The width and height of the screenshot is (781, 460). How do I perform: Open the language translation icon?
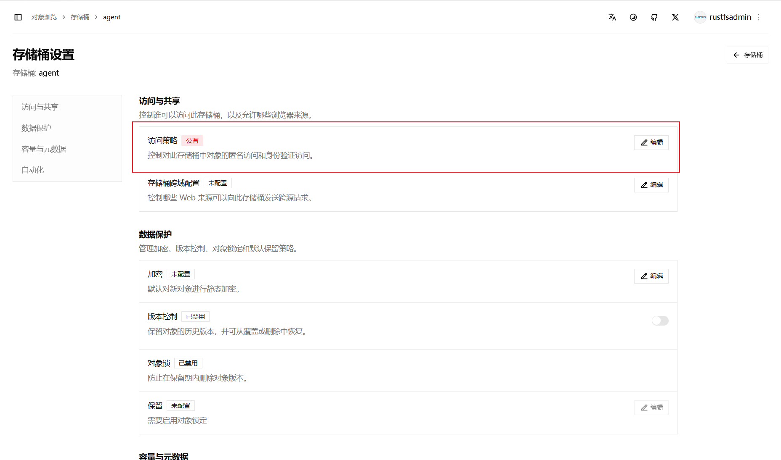pos(612,17)
